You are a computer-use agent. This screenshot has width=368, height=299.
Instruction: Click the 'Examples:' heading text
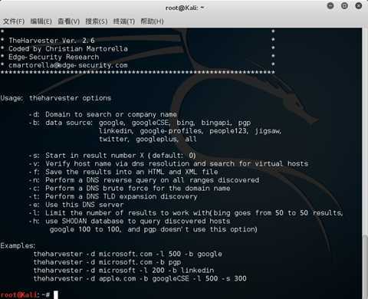18,245
